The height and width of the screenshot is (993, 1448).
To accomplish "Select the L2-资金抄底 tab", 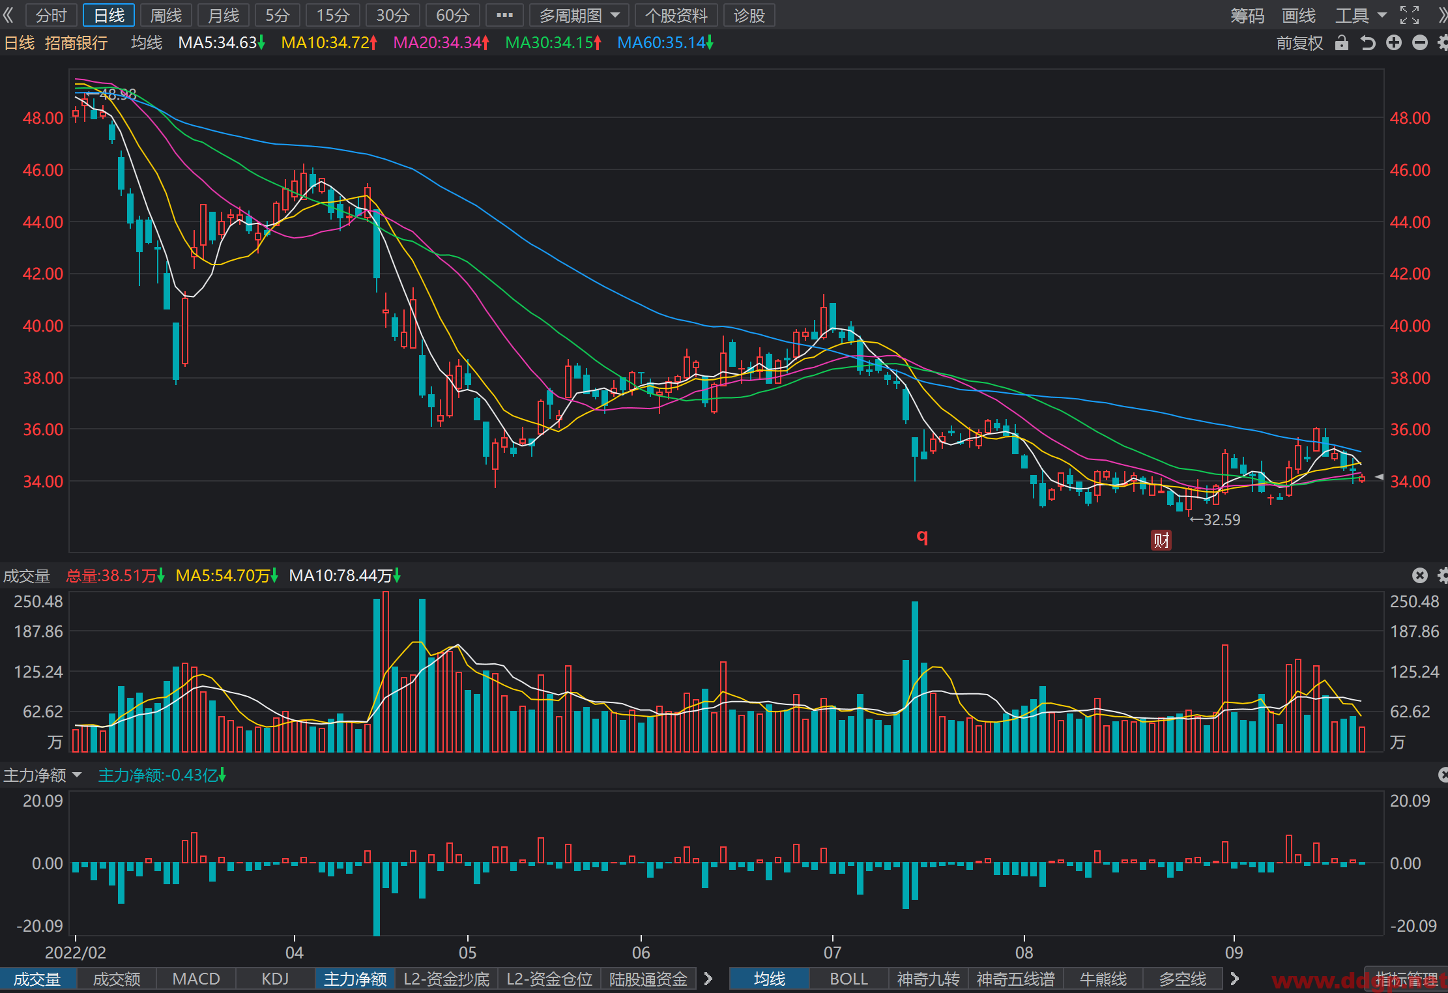I will point(446,979).
